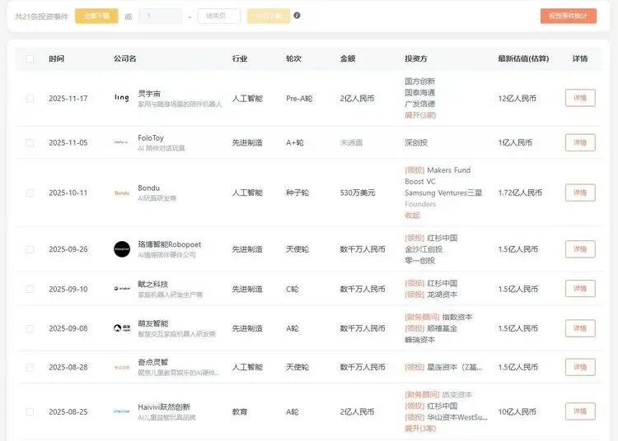618x441 pixels.
Task: Toggle the select-all checkbox in table header
Action: (30, 59)
